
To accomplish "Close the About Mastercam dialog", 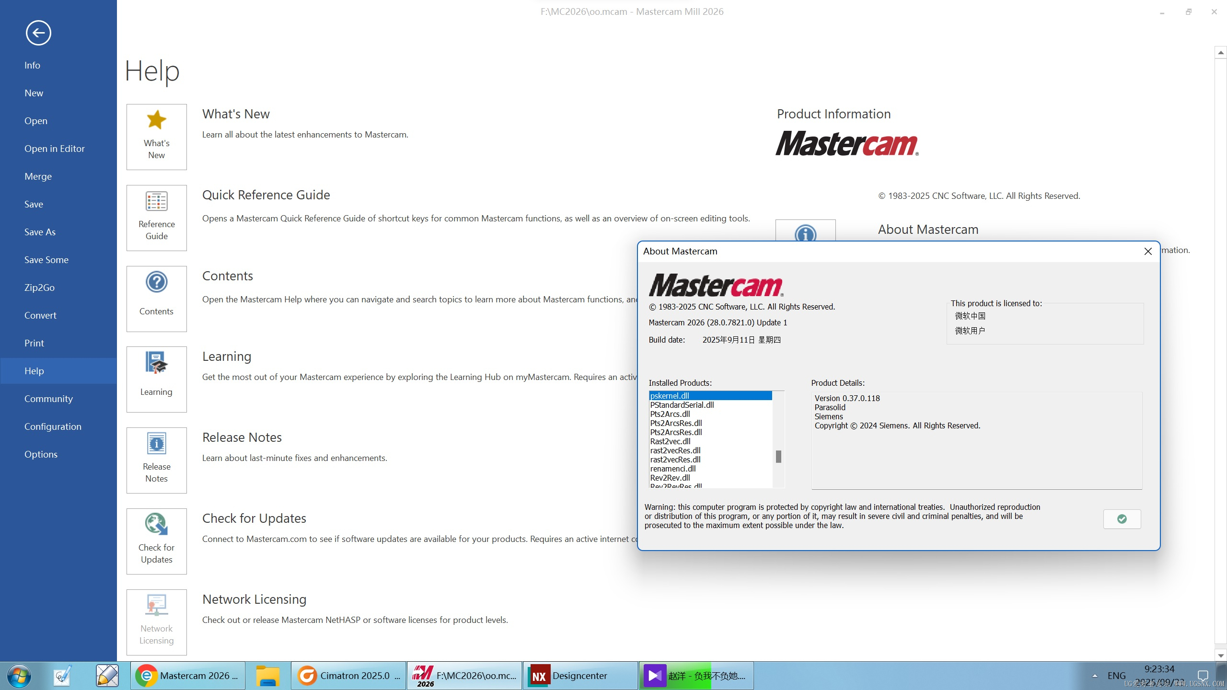I will tap(1148, 251).
